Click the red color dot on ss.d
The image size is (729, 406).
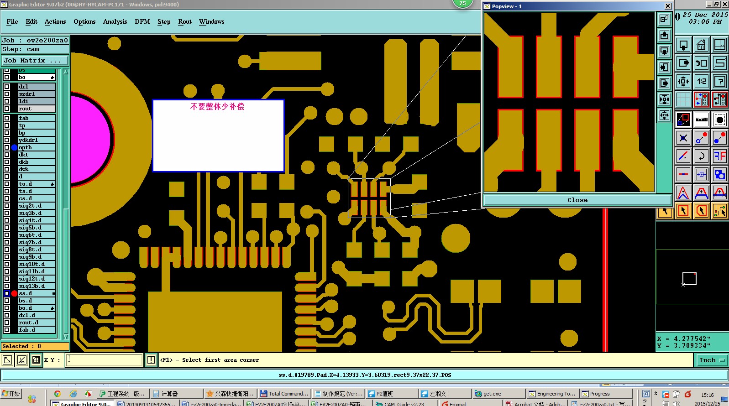coord(14,293)
